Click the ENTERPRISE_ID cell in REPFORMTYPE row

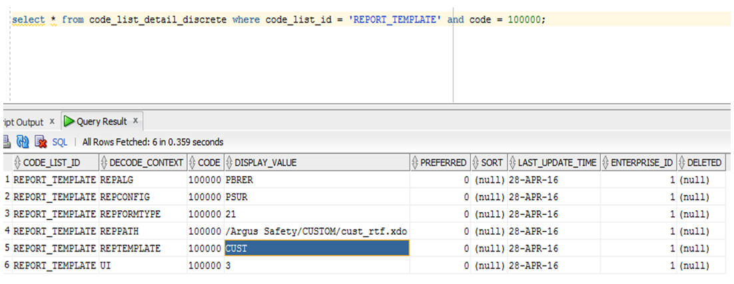tap(639, 214)
